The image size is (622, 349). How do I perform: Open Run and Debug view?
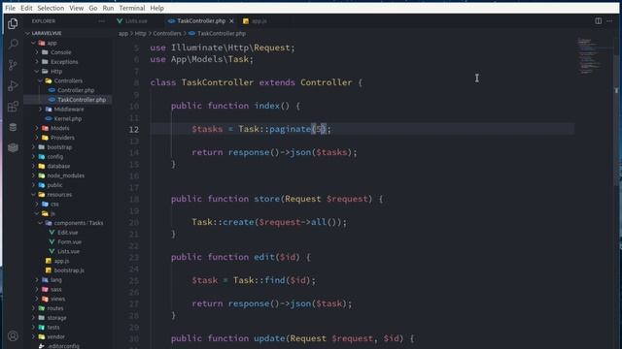point(13,85)
